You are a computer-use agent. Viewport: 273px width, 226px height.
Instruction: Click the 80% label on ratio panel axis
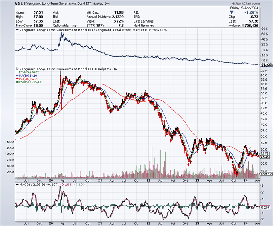click(x=264, y=29)
